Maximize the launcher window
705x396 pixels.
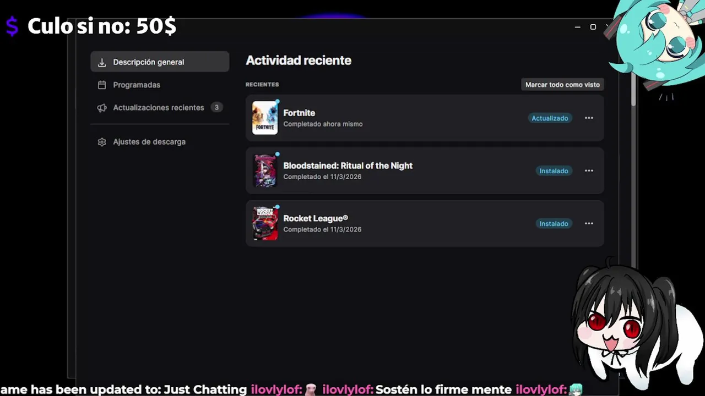[593, 27]
